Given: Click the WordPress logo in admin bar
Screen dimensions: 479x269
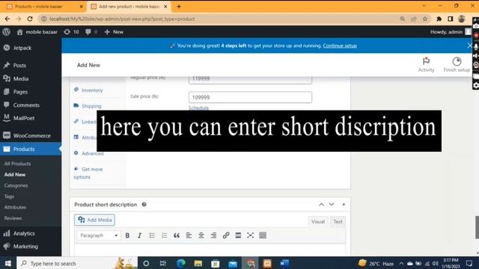Looking at the screenshot, I should 7,31.
